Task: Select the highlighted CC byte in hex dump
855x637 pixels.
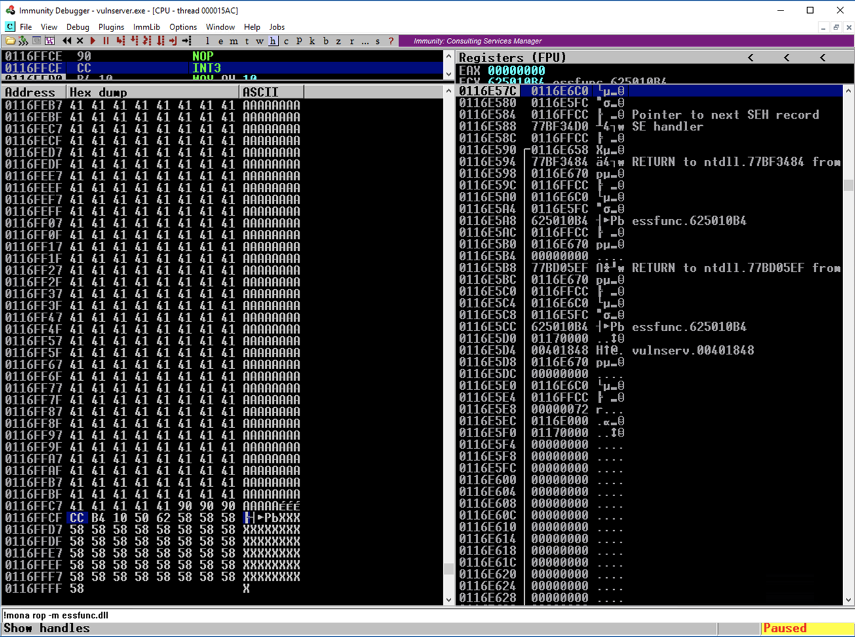Action: 77,518
